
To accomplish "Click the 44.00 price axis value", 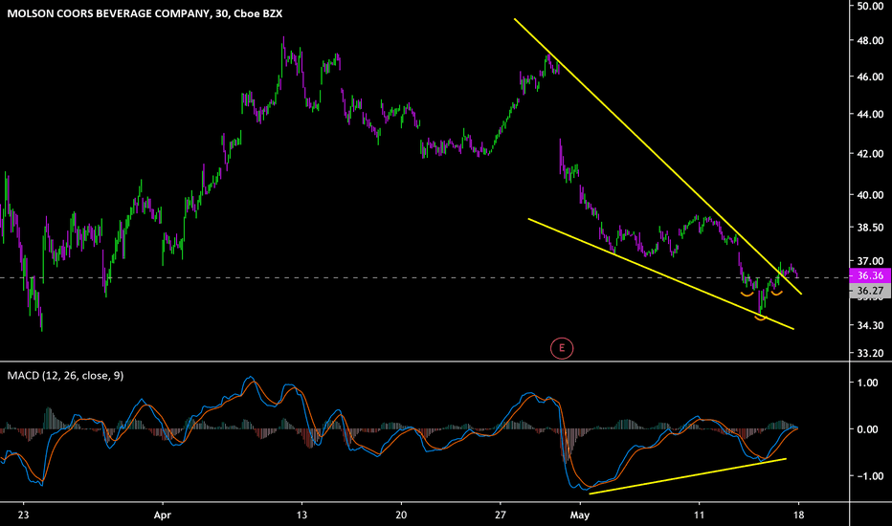I will 870,115.
